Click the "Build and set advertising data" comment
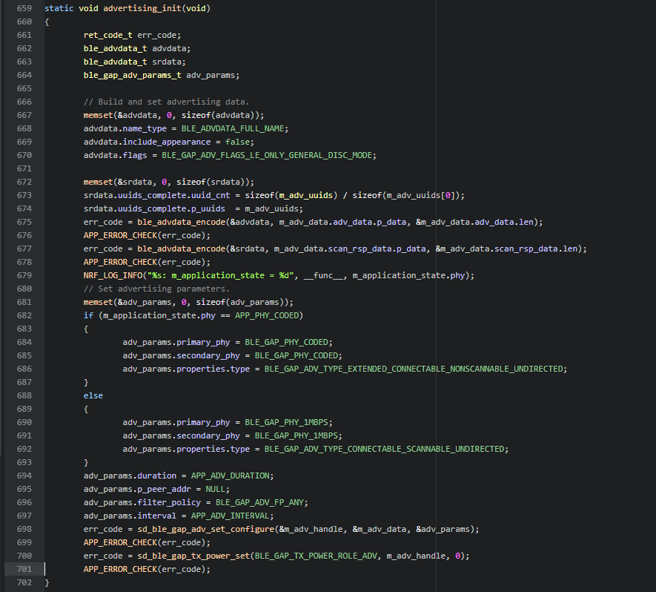This screenshot has width=656, height=592. pyautogui.click(x=166, y=102)
